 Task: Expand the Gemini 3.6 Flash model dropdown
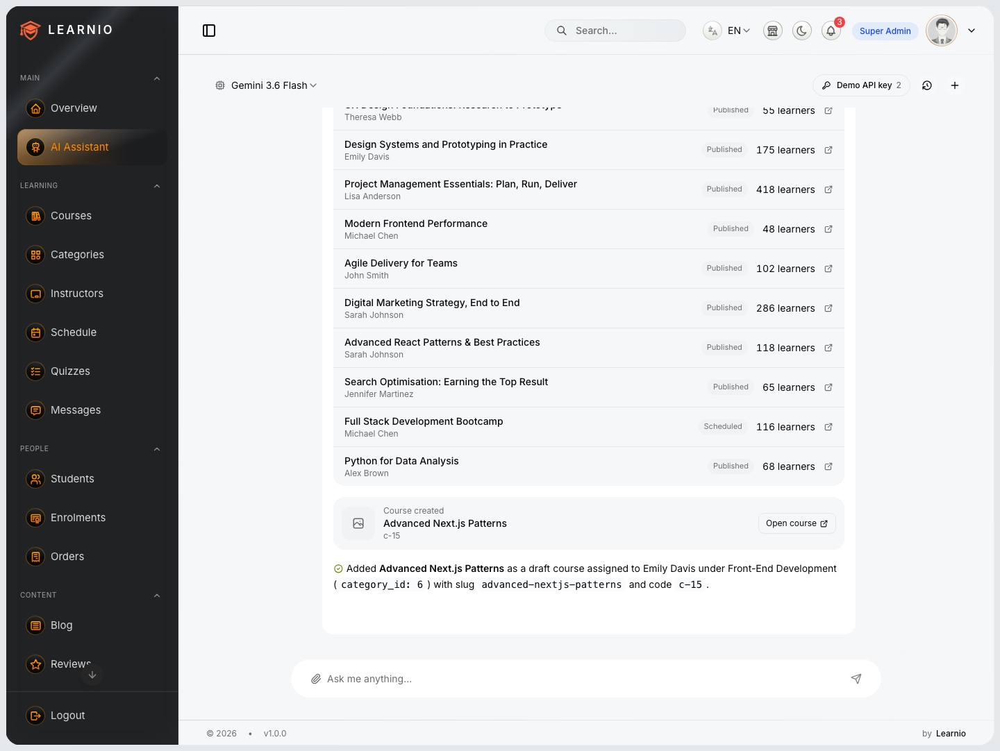click(x=266, y=85)
